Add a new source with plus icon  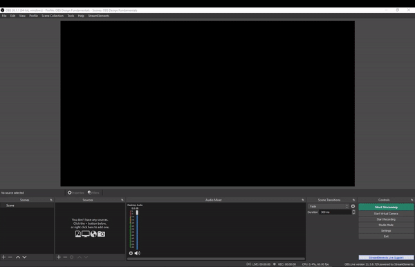click(x=59, y=257)
